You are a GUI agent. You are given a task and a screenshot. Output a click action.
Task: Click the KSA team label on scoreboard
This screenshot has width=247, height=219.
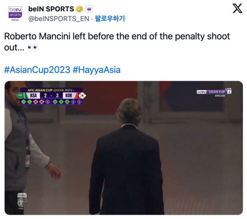(x=33, y=95)
